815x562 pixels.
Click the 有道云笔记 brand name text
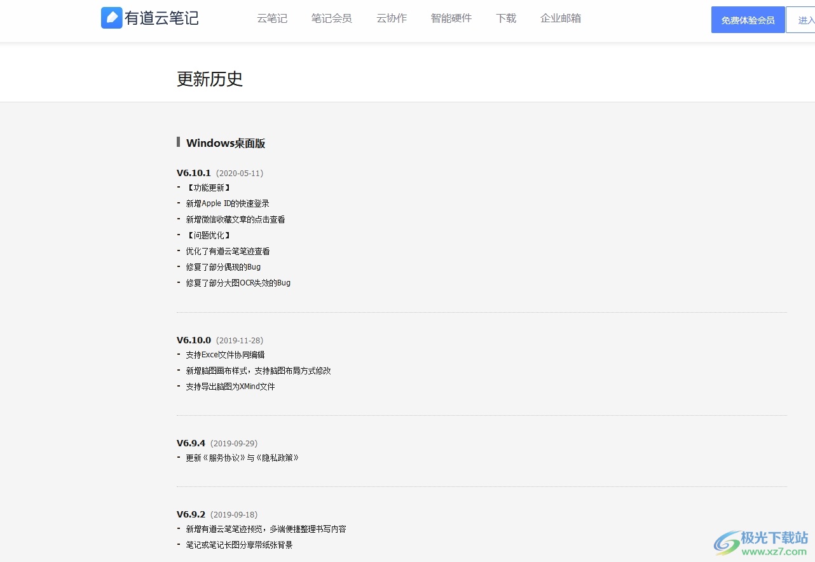[161, 18]
